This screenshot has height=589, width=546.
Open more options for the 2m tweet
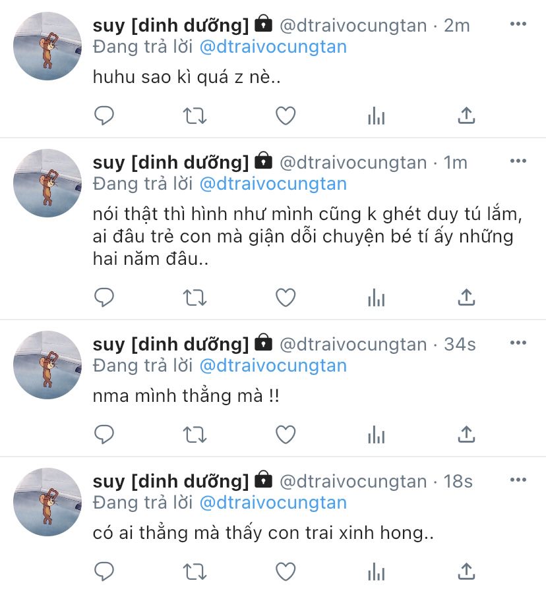518,24
